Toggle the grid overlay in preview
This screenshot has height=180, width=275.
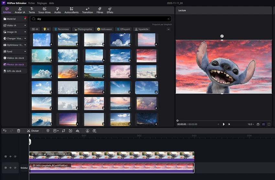(x=263, y=124)
